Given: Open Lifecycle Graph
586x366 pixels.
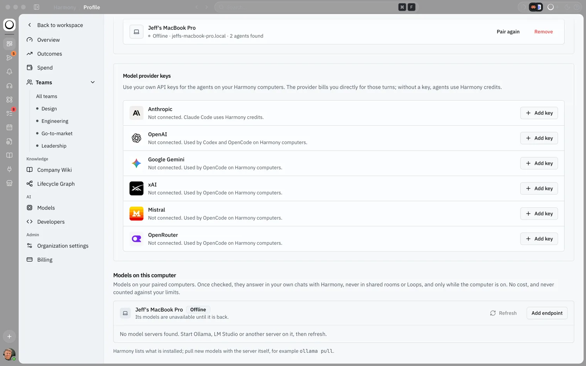Looking at the screenshot, I should point(61,184).
